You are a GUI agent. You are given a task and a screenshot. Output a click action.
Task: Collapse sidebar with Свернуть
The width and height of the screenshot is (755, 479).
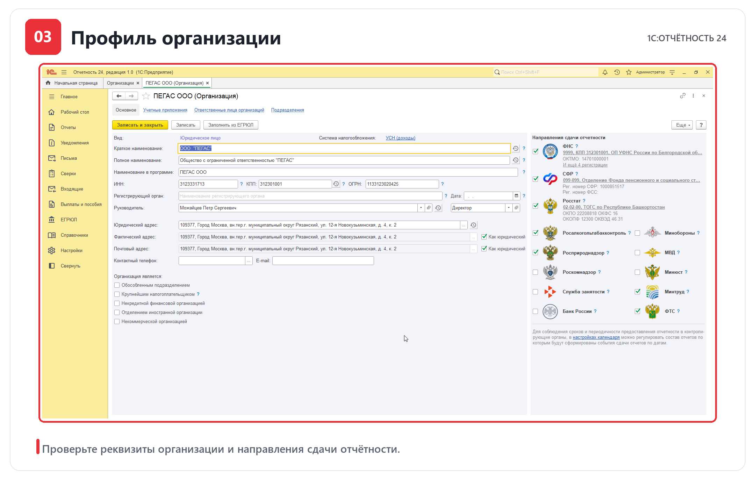point(70,266)
